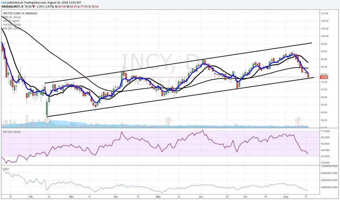
Task: Click the 50.0000 RSI axis label
Action: tap(326, 144)
